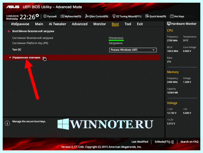
Task: Launch Qfan Control(F6)
Action: (x=99, y=17)
